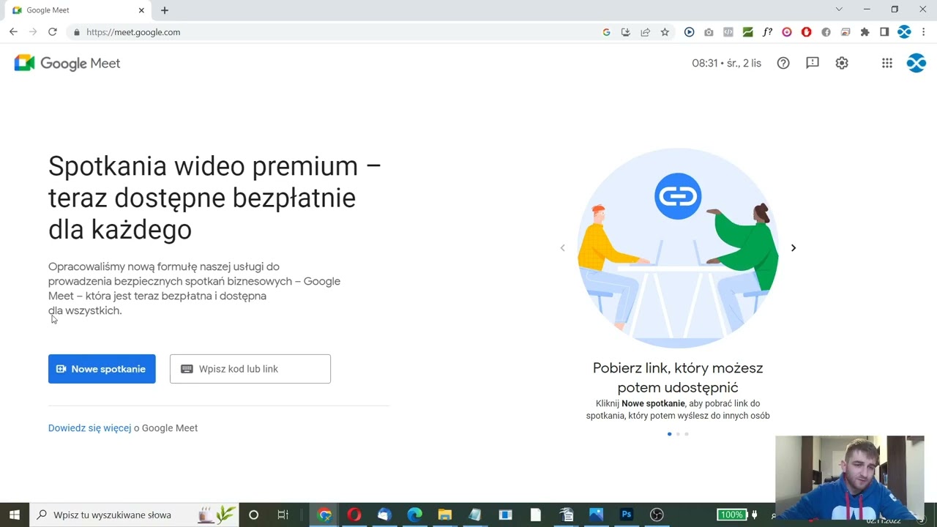Open Opera from the taskbar
937x527 pixels.
click(354, 515)
